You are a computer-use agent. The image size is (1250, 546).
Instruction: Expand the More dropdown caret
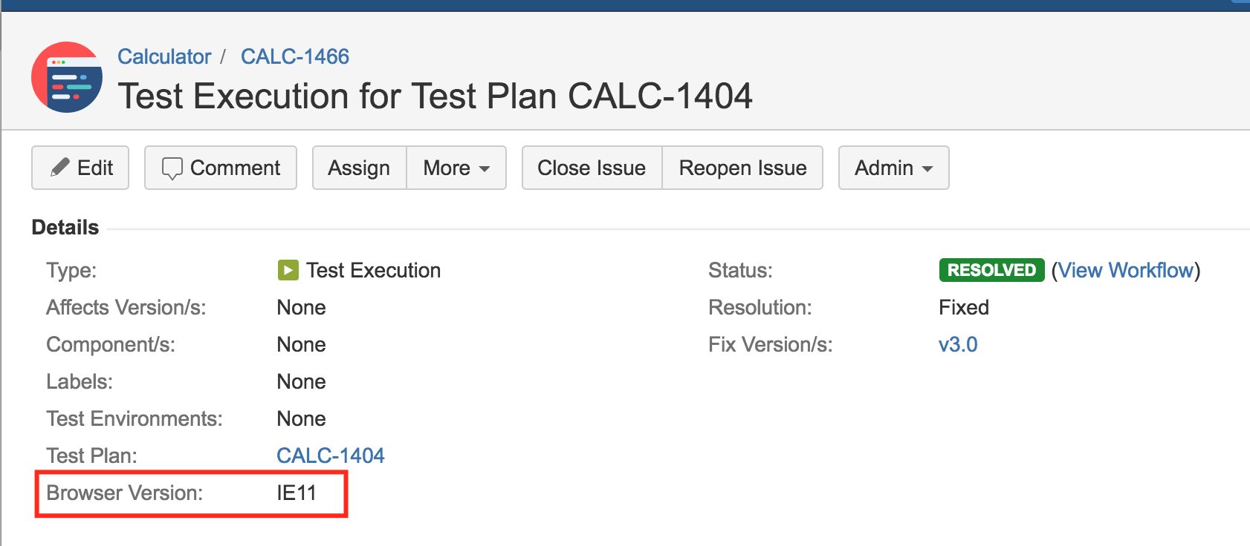485,169
